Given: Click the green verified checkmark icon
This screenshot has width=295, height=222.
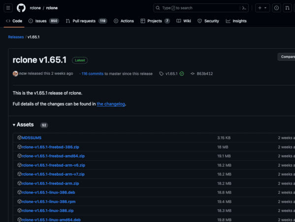Looking at the screenshot, I should [x=182, y=74].
